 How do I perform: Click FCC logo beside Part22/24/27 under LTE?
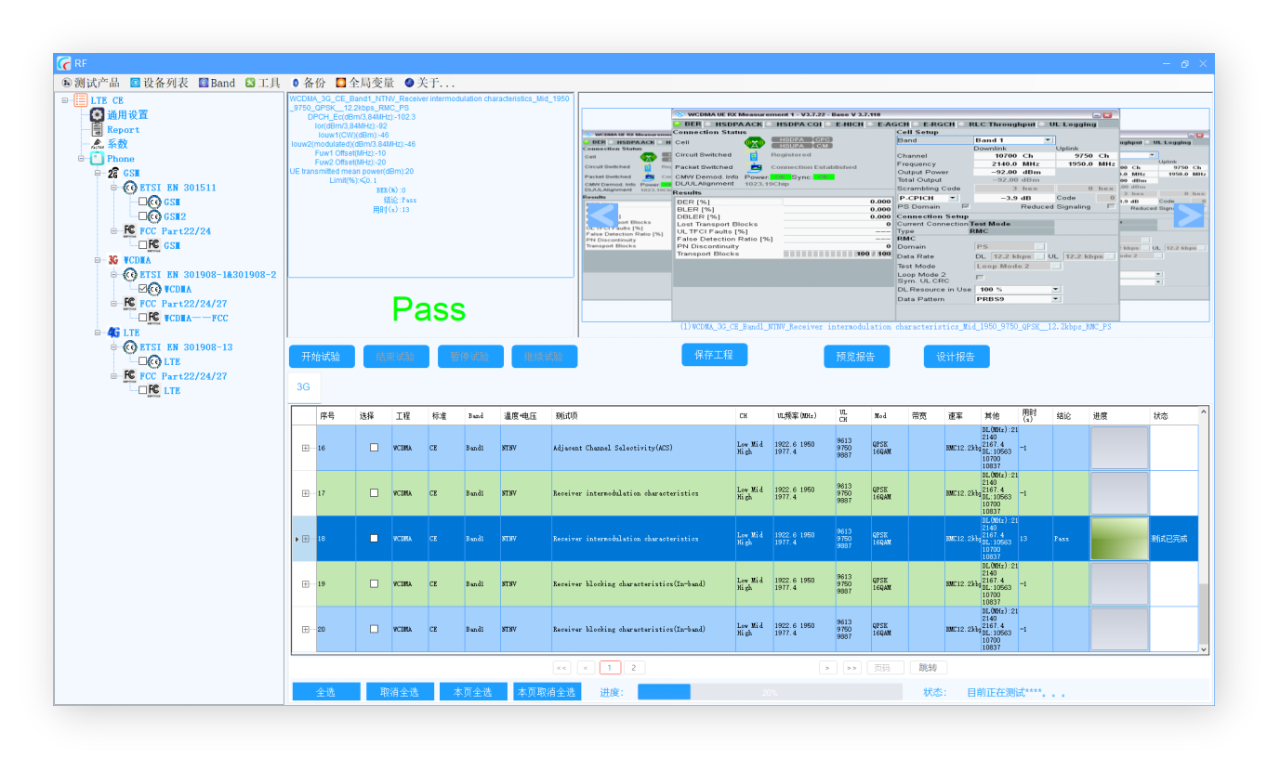(130, 375)
